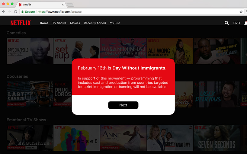Open My List
The width and height of the screenshot is (247, 154).
[115, 23]
